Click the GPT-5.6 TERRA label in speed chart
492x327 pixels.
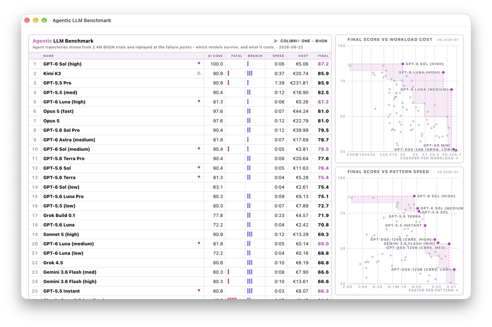[x=405, y=216]
